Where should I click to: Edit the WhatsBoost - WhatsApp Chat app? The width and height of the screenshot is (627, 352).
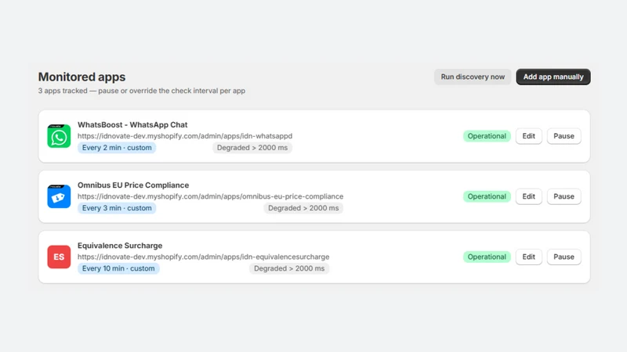(528, 136)
